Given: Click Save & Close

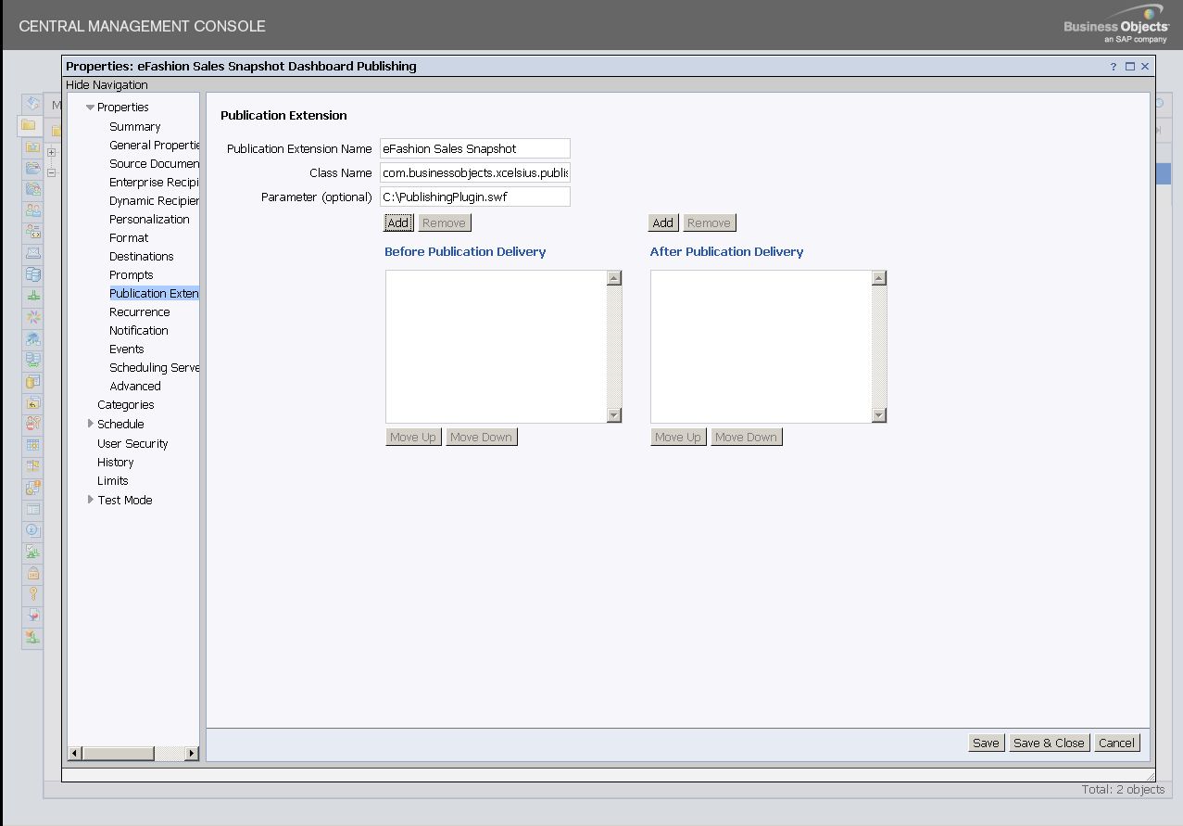Looking at the screenshot, I should pos(1049,743).
